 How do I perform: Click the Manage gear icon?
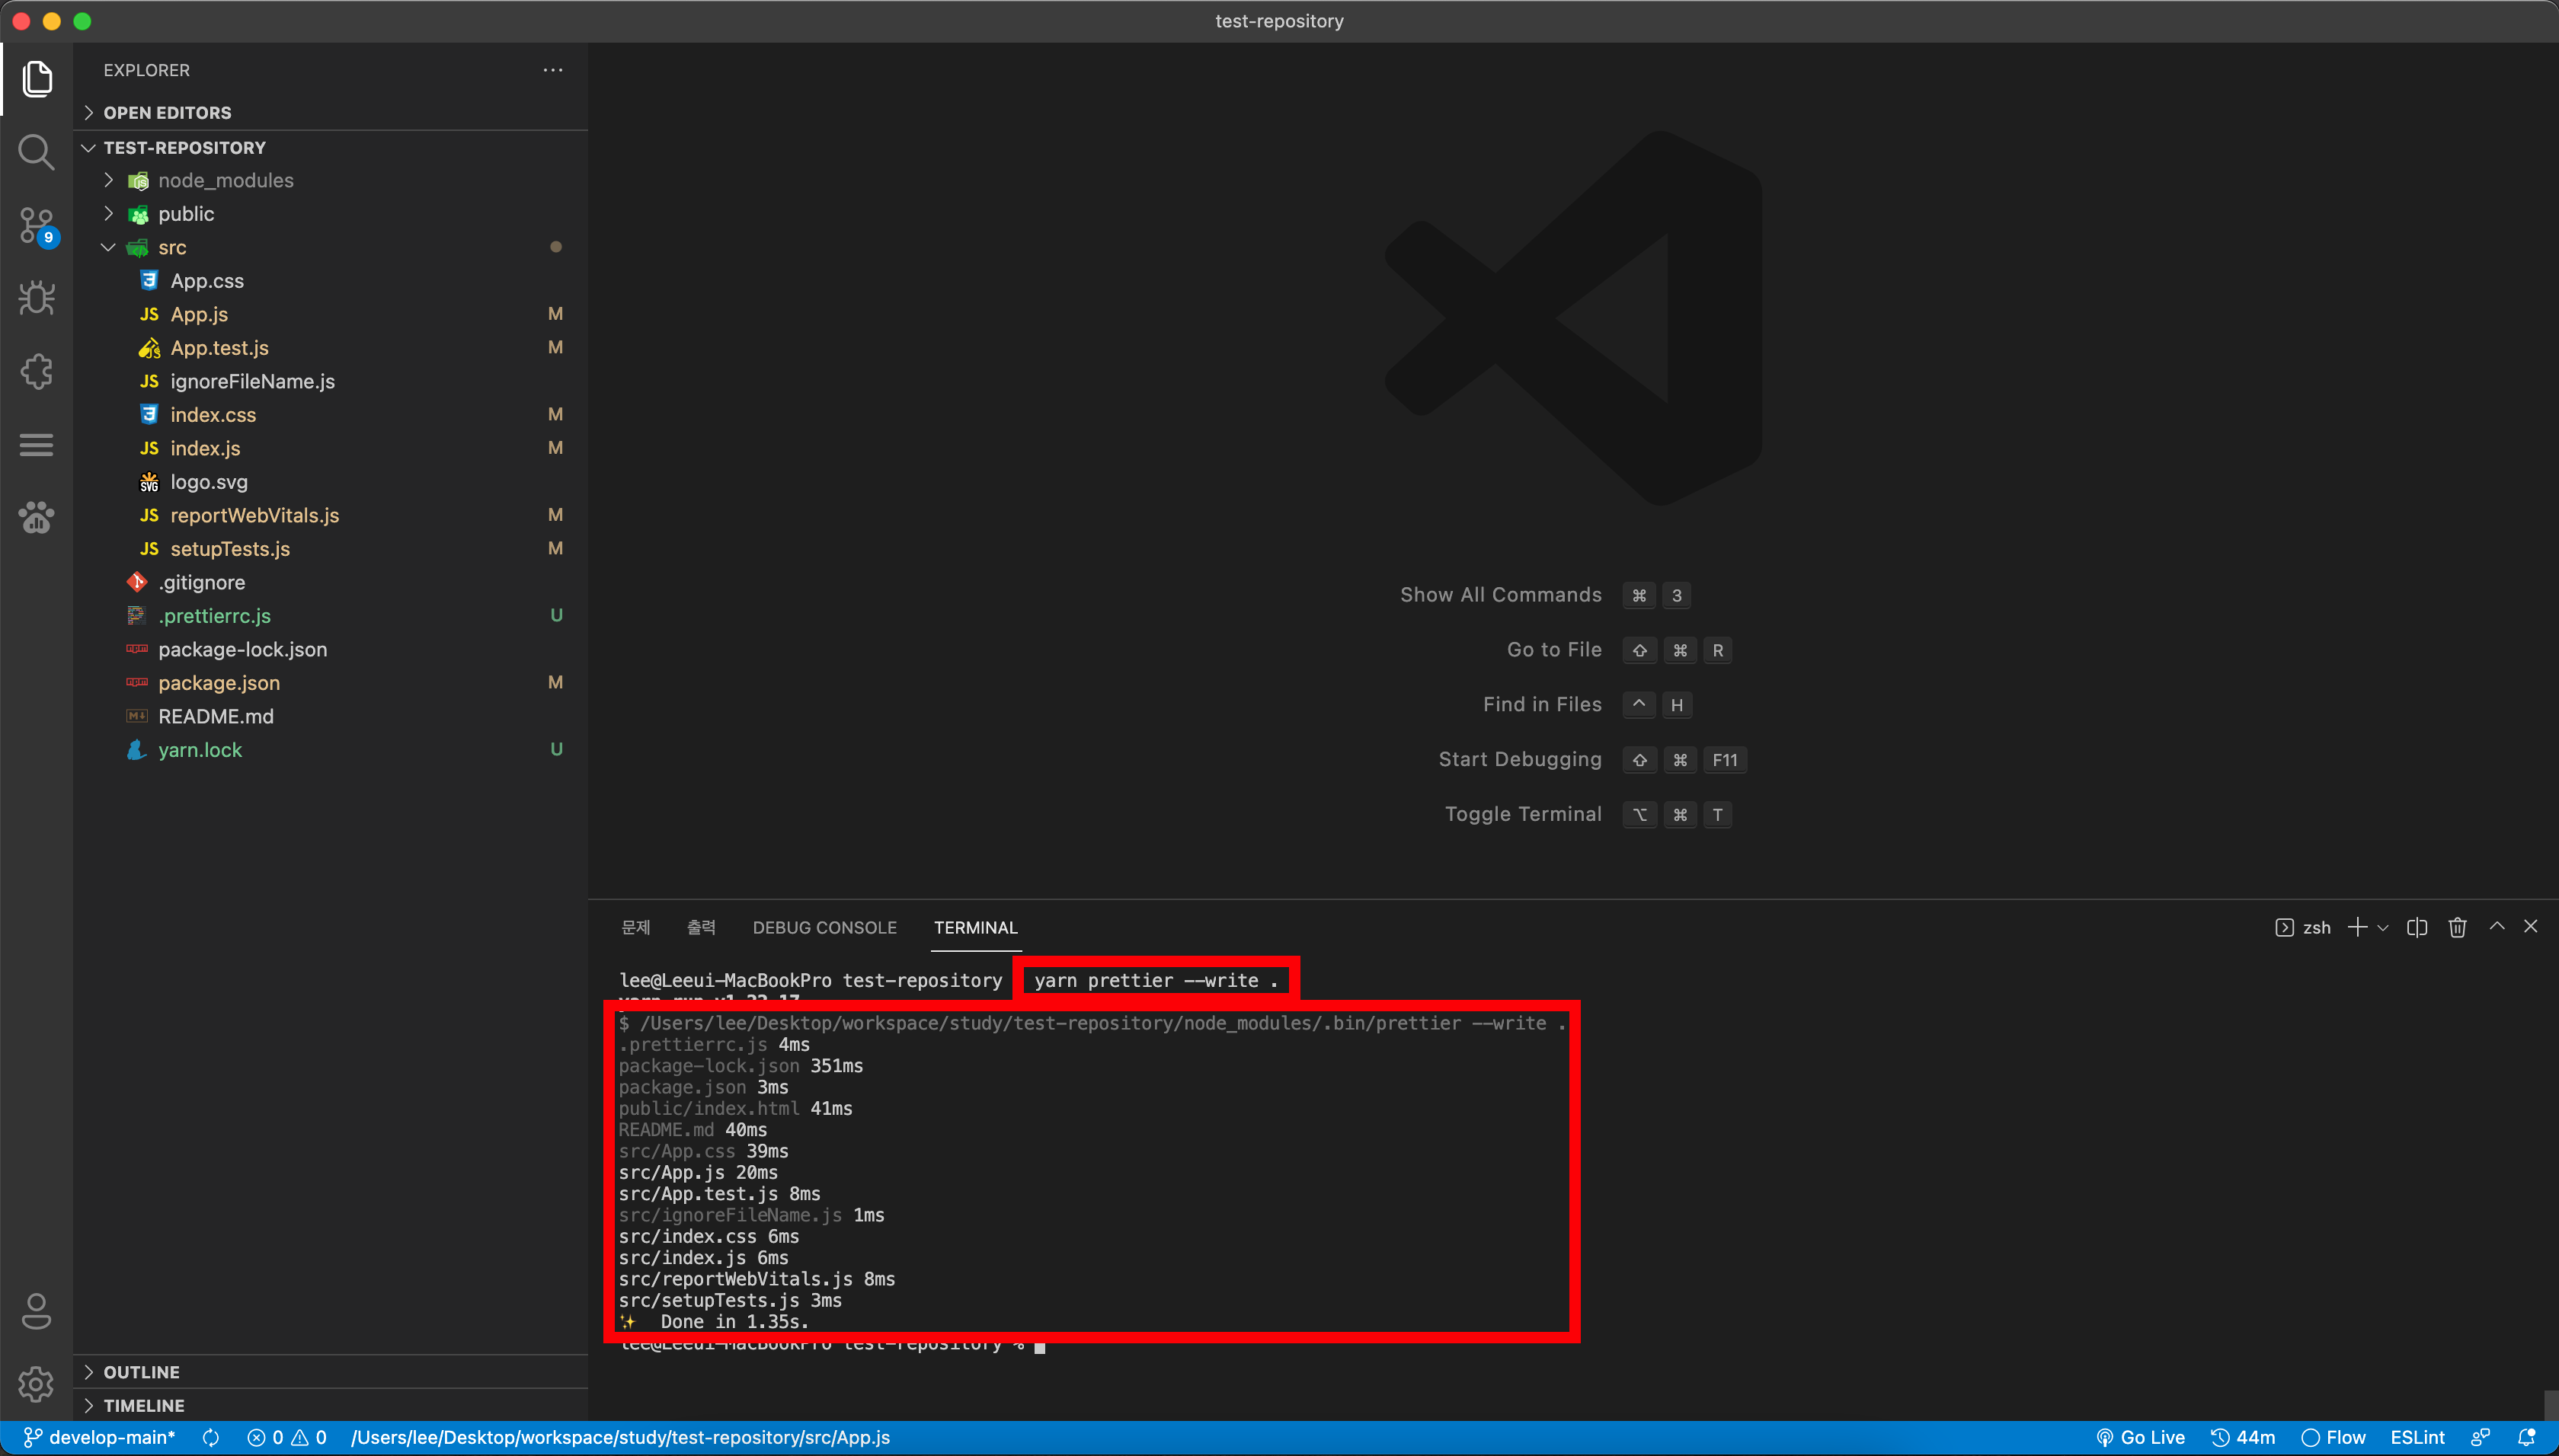(36, 1384)
